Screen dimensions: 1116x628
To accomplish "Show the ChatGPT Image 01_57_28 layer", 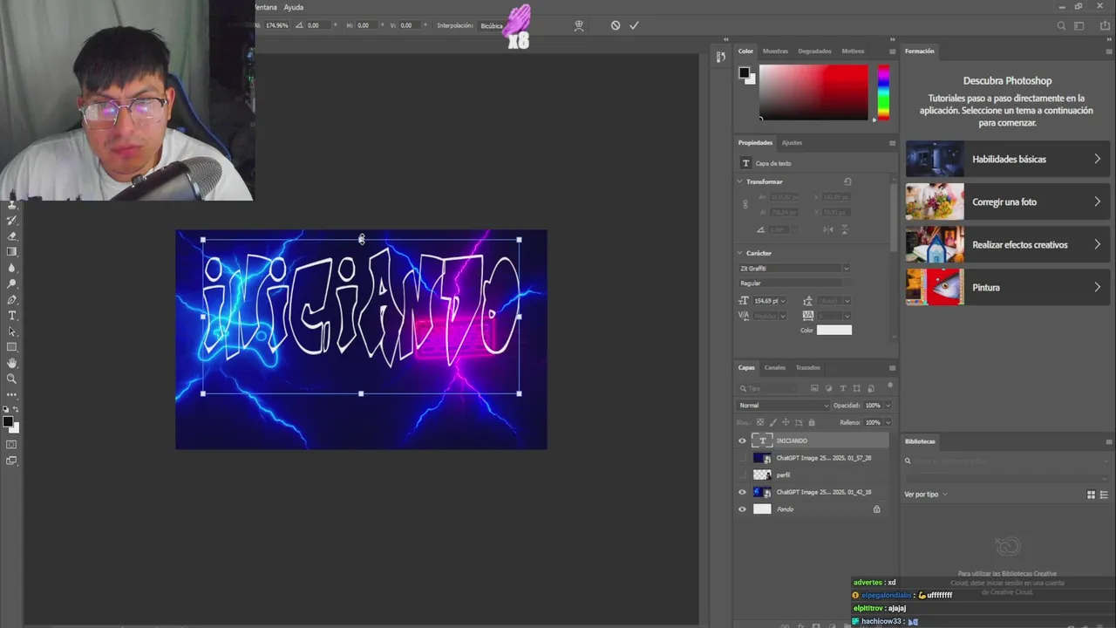I will (x=743, y=458).
